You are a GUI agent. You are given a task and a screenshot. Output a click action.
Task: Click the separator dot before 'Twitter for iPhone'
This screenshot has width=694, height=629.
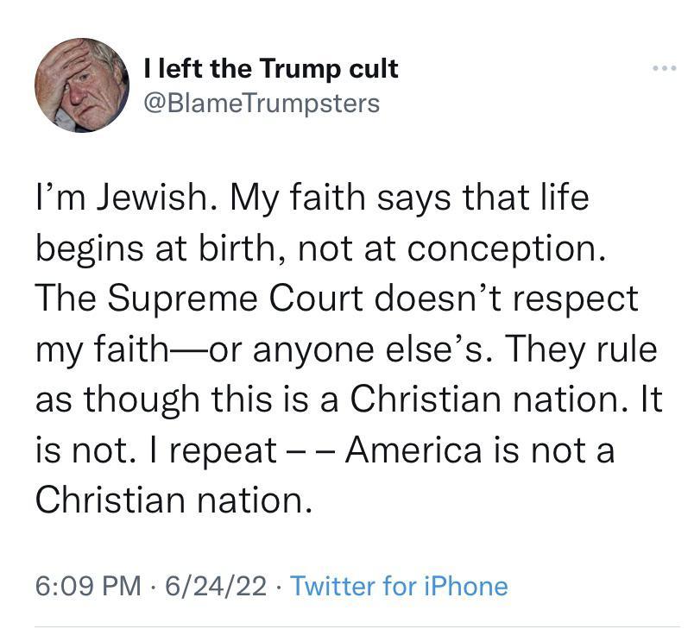[279, 584]
